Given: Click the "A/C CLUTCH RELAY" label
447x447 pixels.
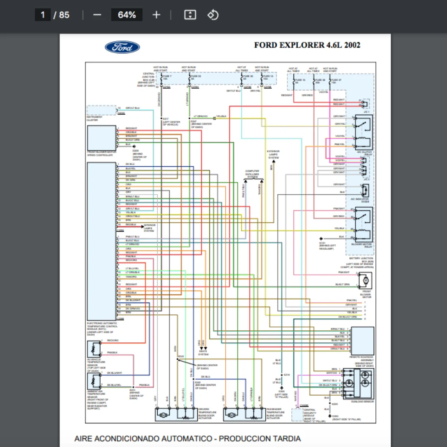Looking at the screenshot, I should click(x=364, y=154).
